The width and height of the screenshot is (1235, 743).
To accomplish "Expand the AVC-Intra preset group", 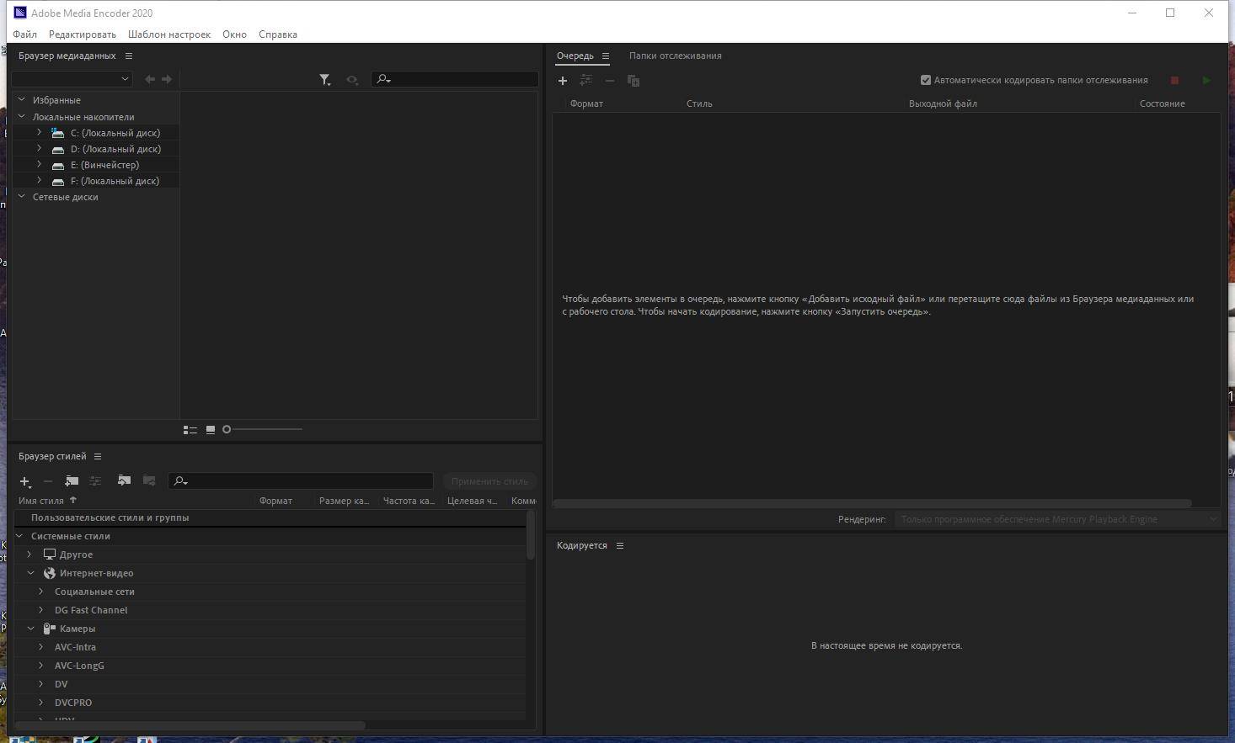I will coord(40,647).
